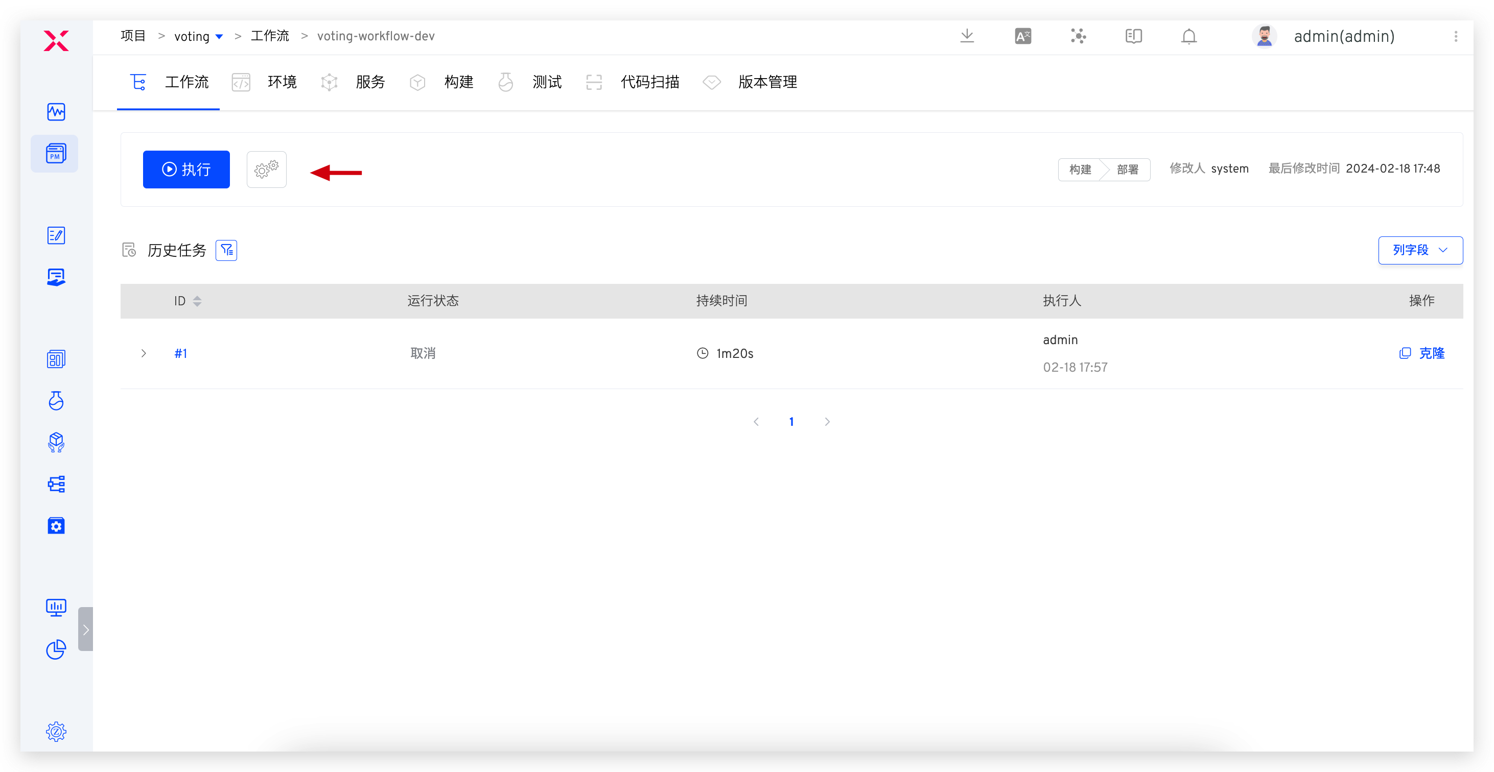Open the notification bell
Screen dimensions: 1494x772
[x=1188, y=36]
